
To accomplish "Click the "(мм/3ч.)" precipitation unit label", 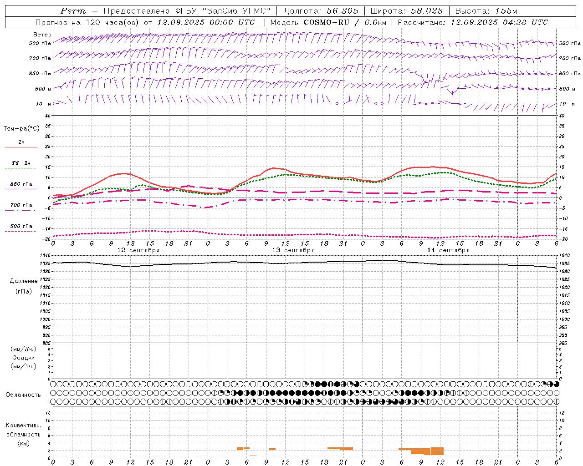I will pos(24,349).
